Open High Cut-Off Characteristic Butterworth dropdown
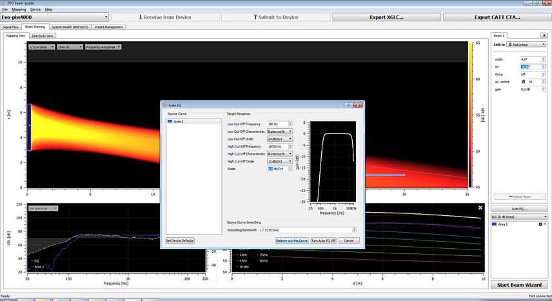The height and width of the screenshot is (301, 552). tap(280, 154)
